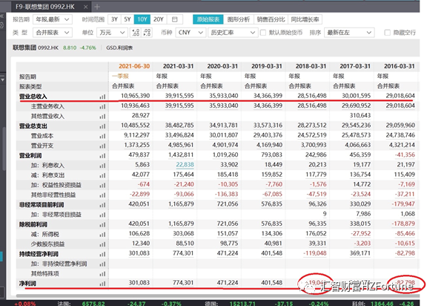Select the 一季报 report period cell

point(120,76)
